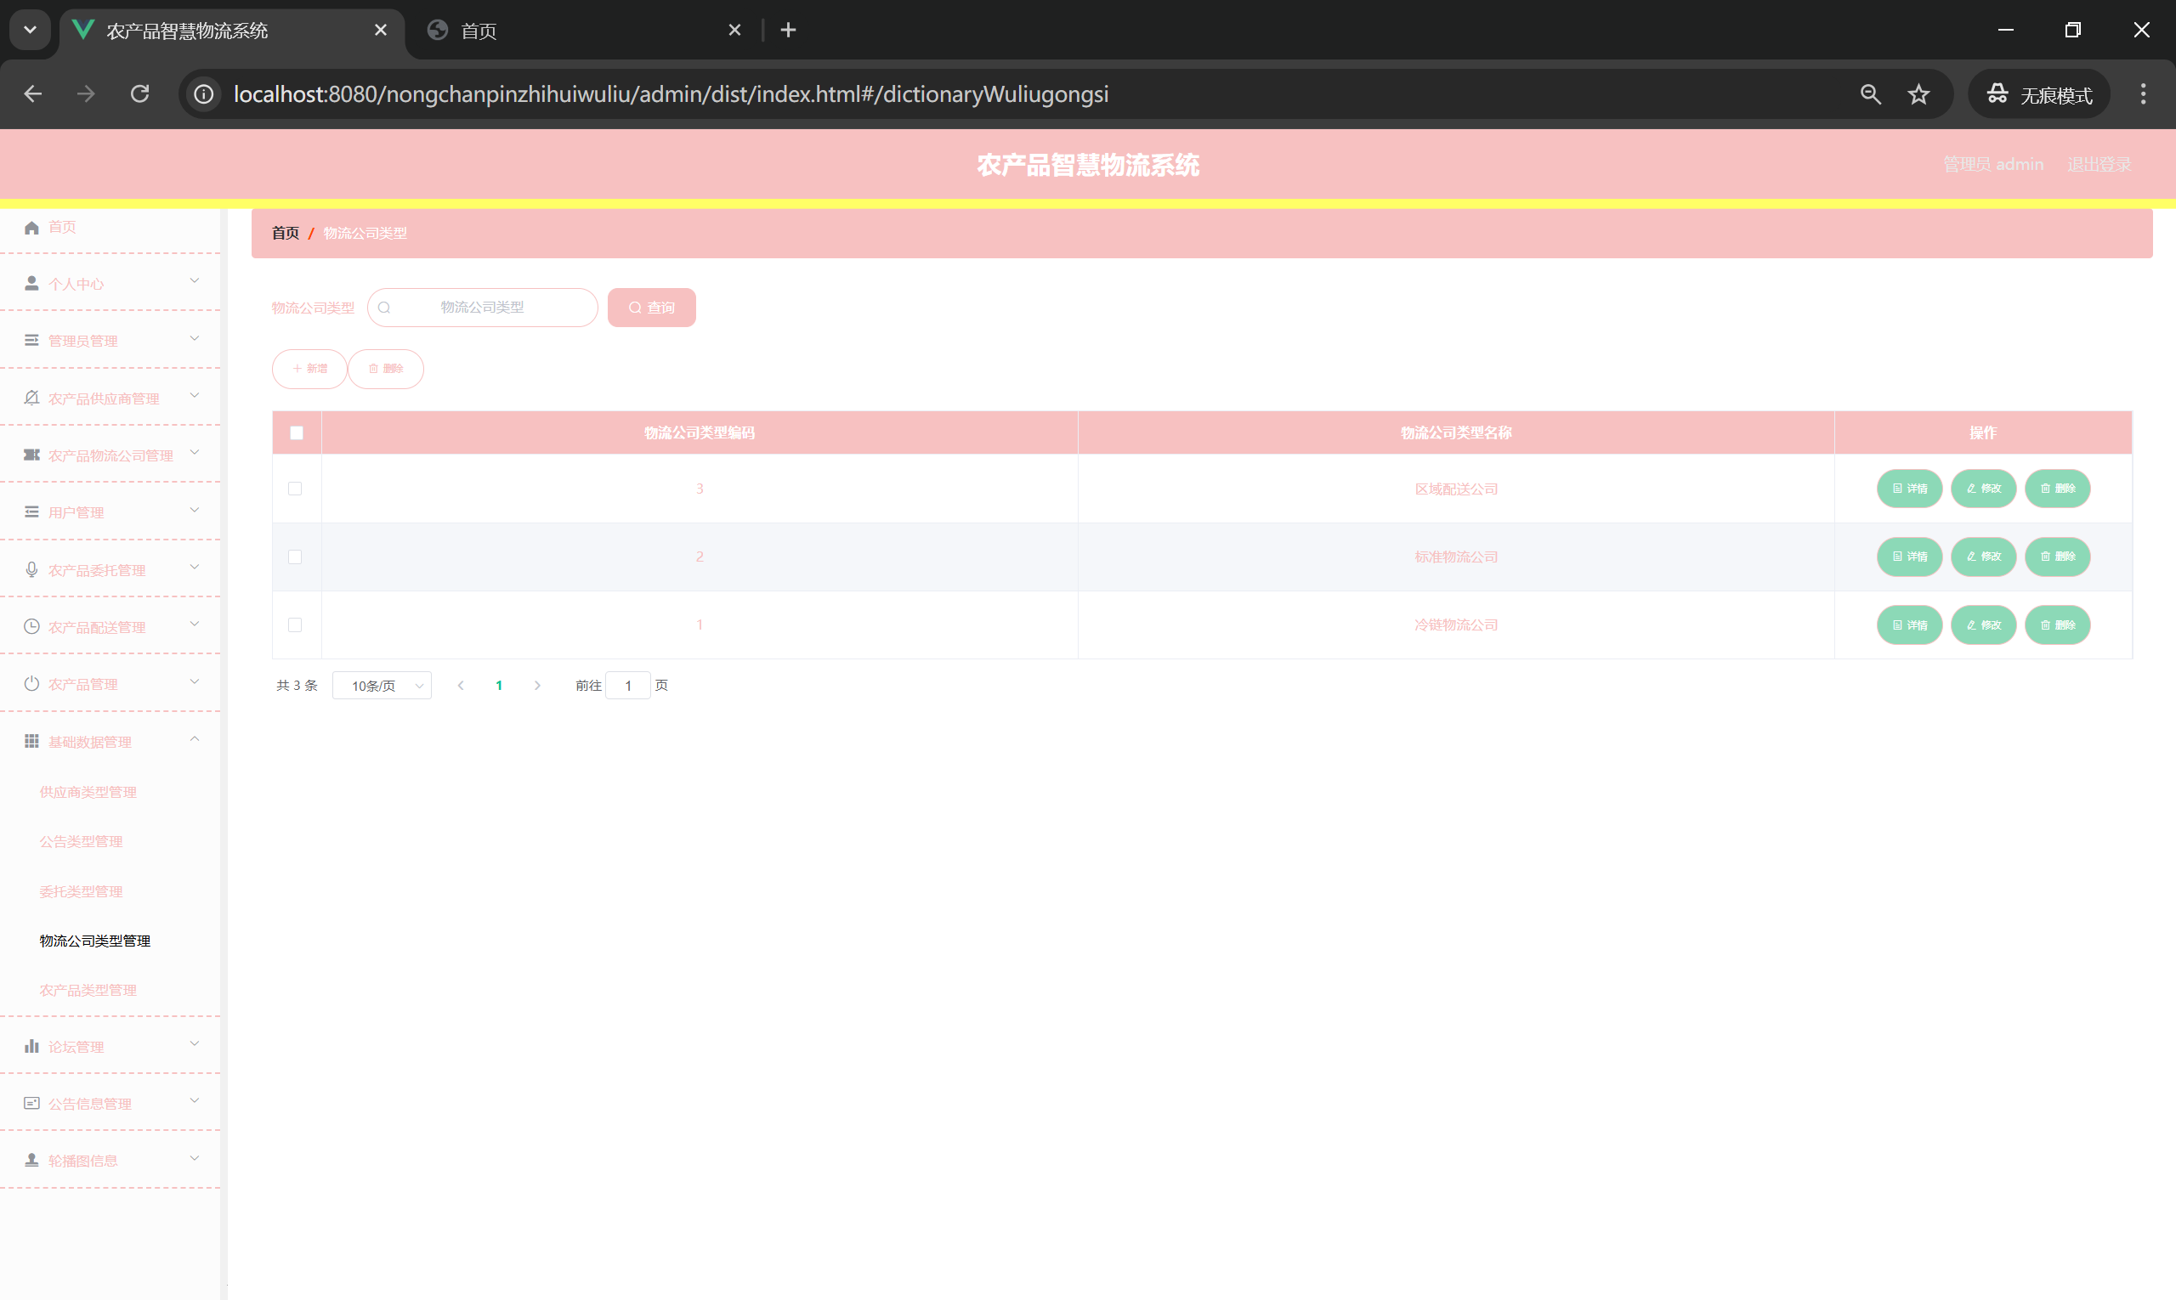Click the microphone icon for 农产品委托管理
The width and height of the screenshot is (2176, 1300).
click(31, 570)
